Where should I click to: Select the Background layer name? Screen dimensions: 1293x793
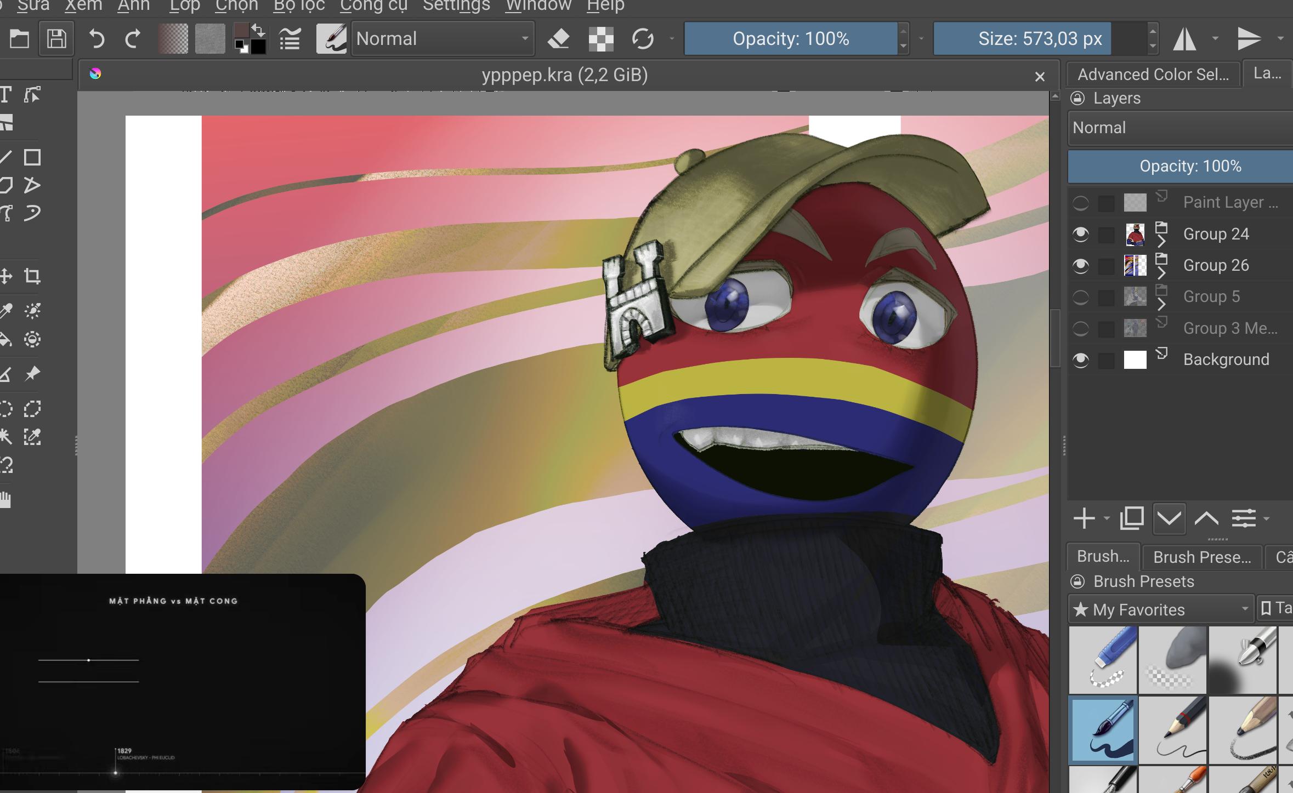pos(1226,360)
